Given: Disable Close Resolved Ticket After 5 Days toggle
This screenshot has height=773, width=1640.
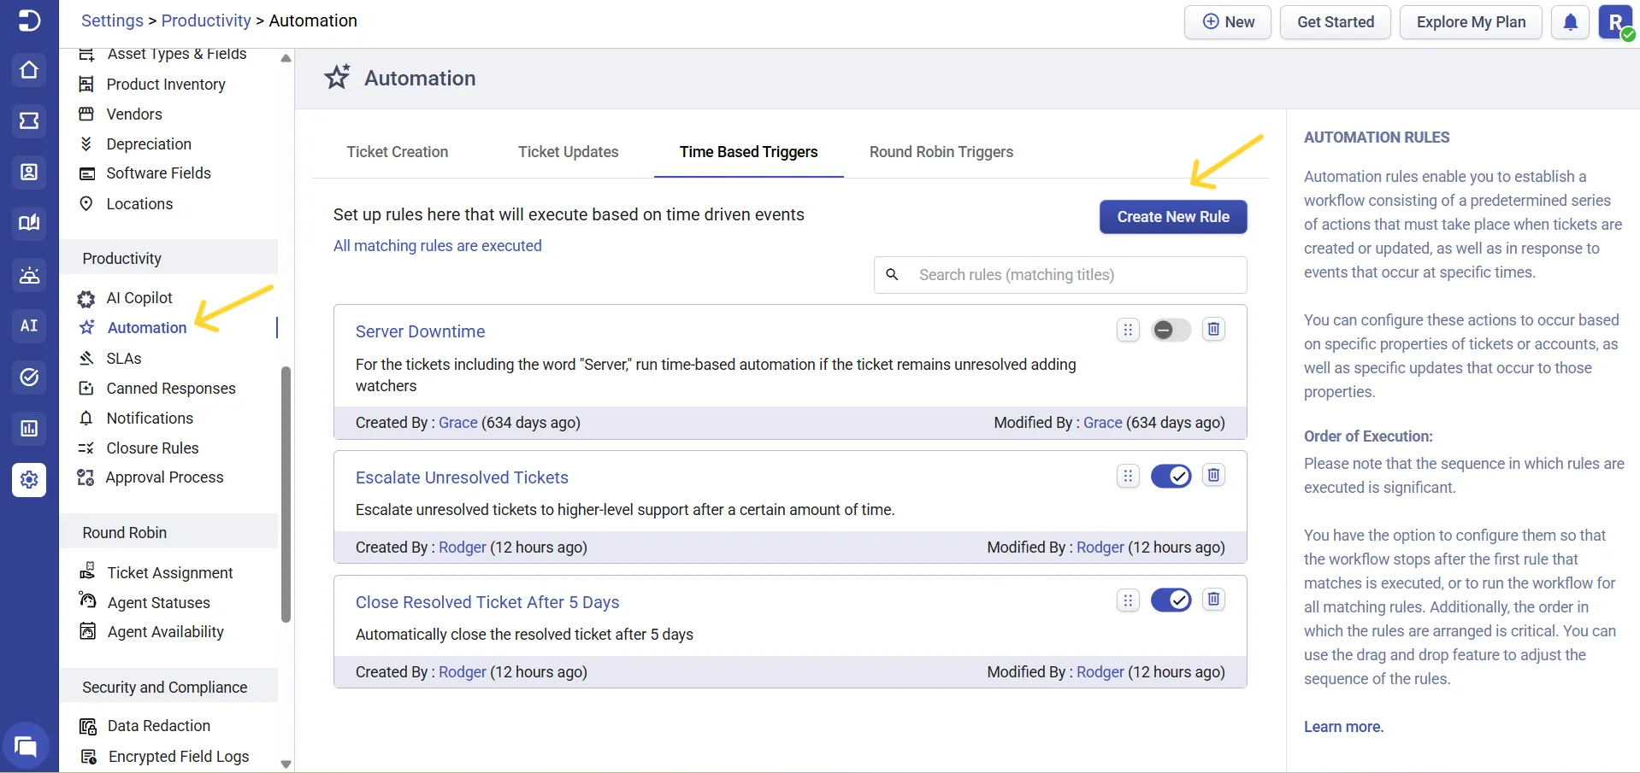Looking at the screenshot, I should pos(1171,600).
